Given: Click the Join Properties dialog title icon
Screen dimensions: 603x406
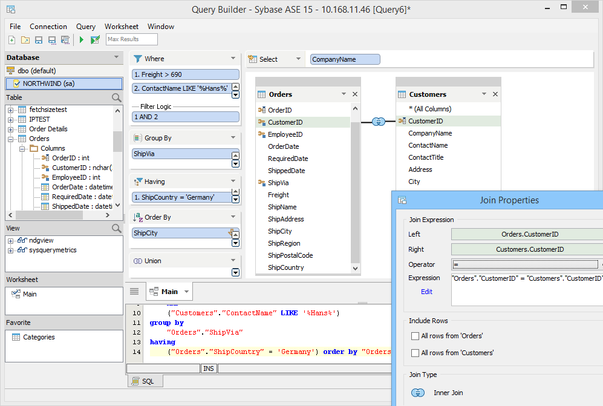Looking at the screenshot, I should 402,200.
